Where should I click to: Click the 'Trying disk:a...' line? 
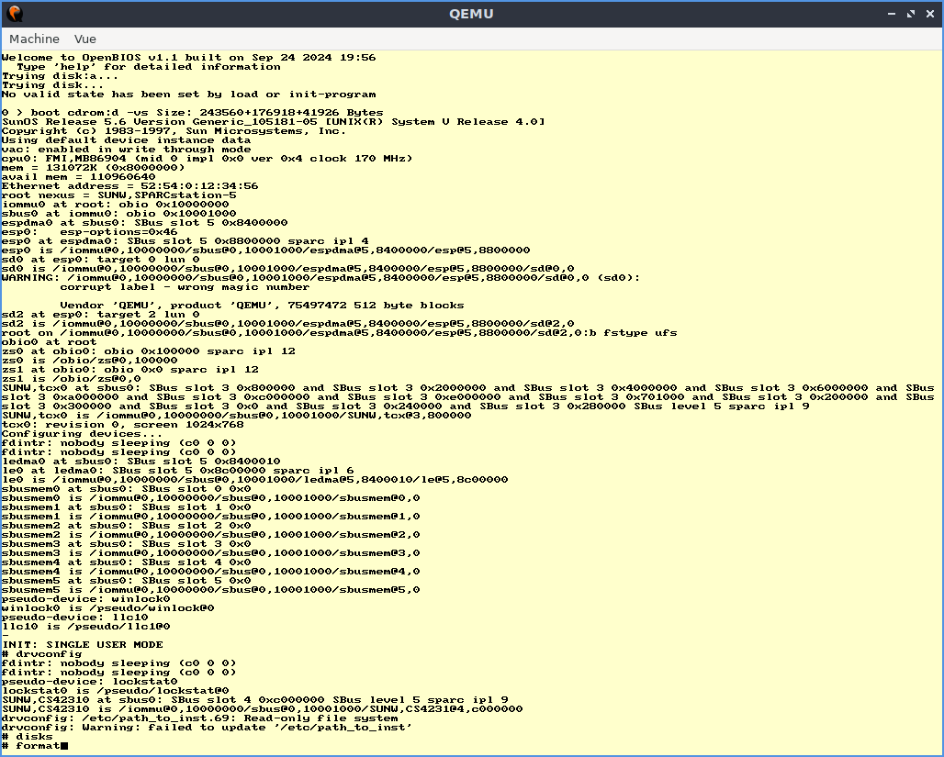pos(61,76)
